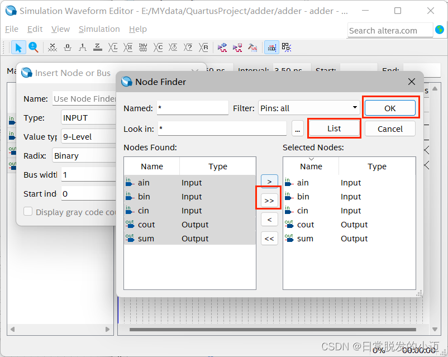Apply Forcing Low (0) waveform value
Screen dimensions: 448x357
click(x=68, y=47)
